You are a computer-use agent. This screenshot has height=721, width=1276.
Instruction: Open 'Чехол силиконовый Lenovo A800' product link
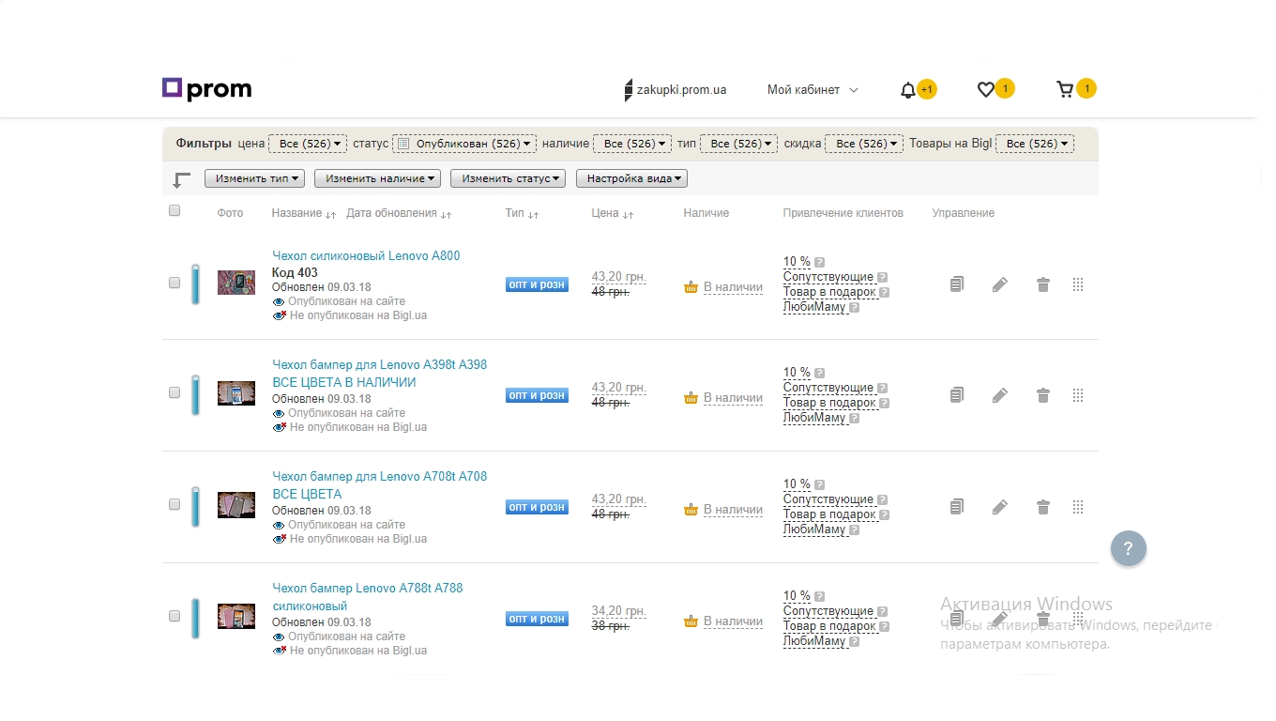366,256
